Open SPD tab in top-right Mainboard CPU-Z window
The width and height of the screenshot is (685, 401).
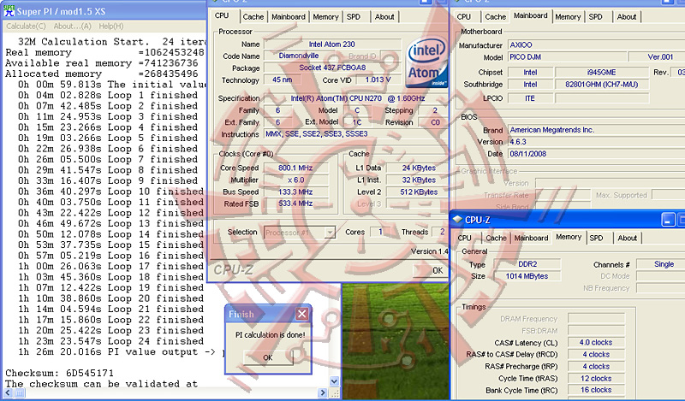tap(595, 17)
